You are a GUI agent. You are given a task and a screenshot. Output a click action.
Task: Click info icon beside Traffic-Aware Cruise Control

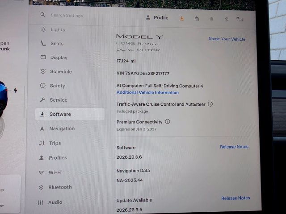[210, 104]
